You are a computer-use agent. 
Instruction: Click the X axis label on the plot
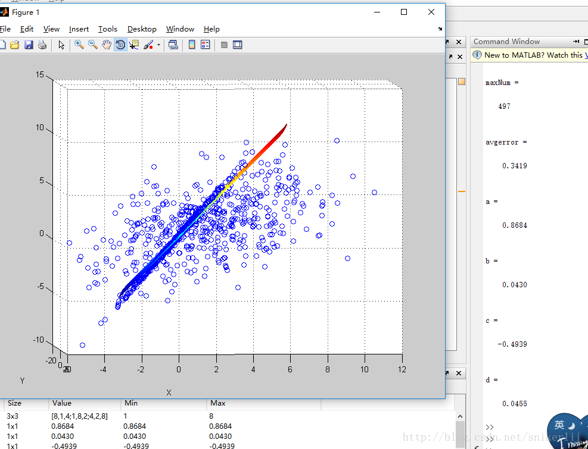coord(169,393)
